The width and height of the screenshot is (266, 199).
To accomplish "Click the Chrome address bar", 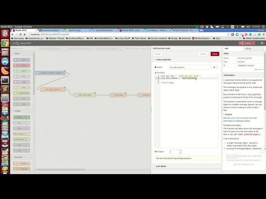I will 126,34.
